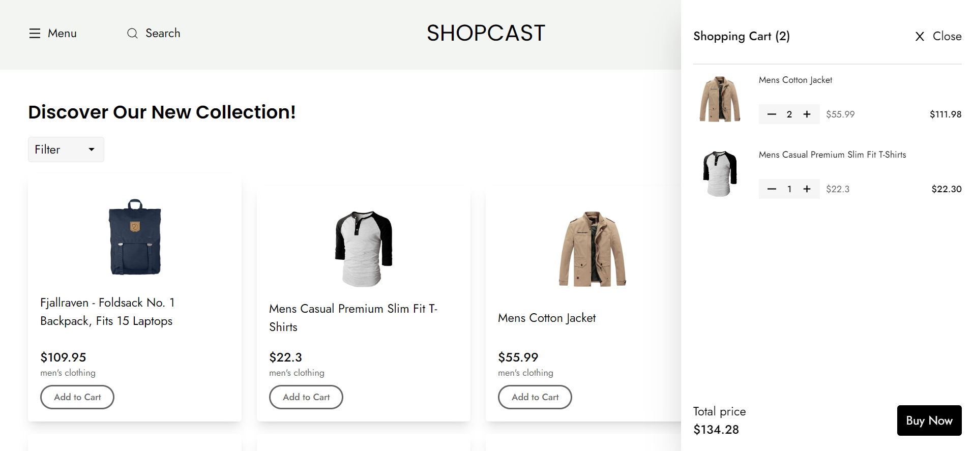Click the Close text in the cart panel

pos(947,36)
